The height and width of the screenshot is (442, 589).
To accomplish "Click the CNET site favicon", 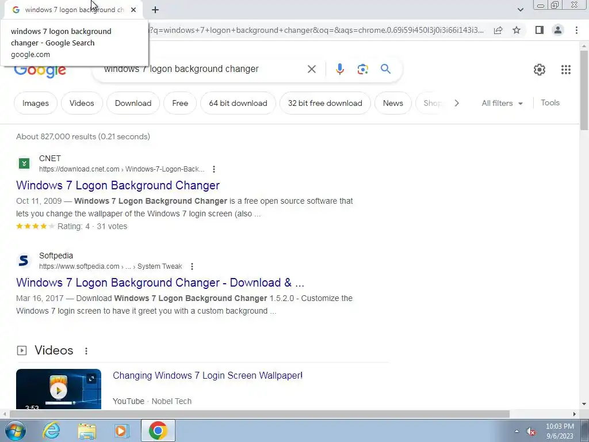I will 24,163.
